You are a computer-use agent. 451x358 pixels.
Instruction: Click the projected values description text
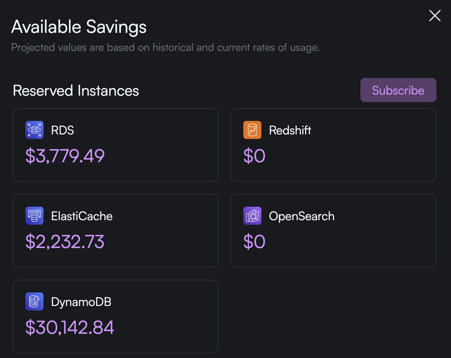pos(165,47)
